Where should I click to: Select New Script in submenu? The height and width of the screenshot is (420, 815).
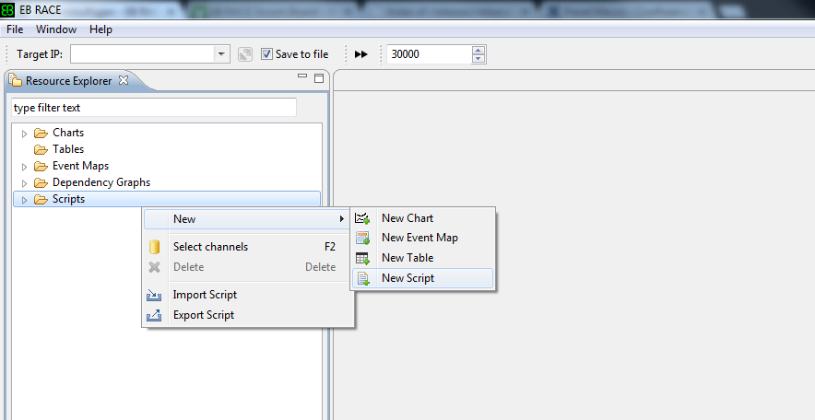tap(422, 278)
